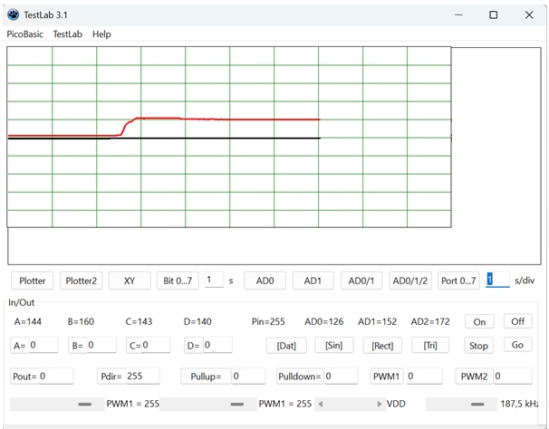Click the right arrow of VDD scrollbar

point(380,404)
